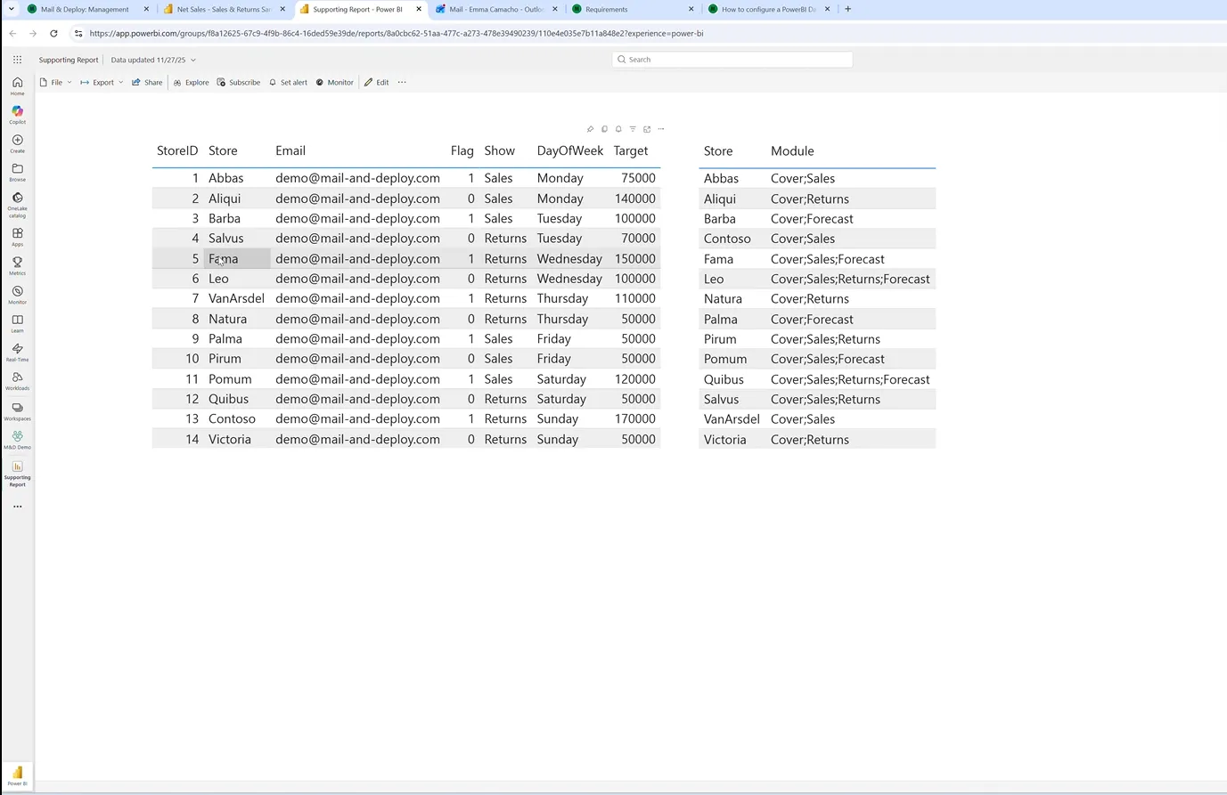
Task: Sort by the Module column header
Action: click(792, 151)
